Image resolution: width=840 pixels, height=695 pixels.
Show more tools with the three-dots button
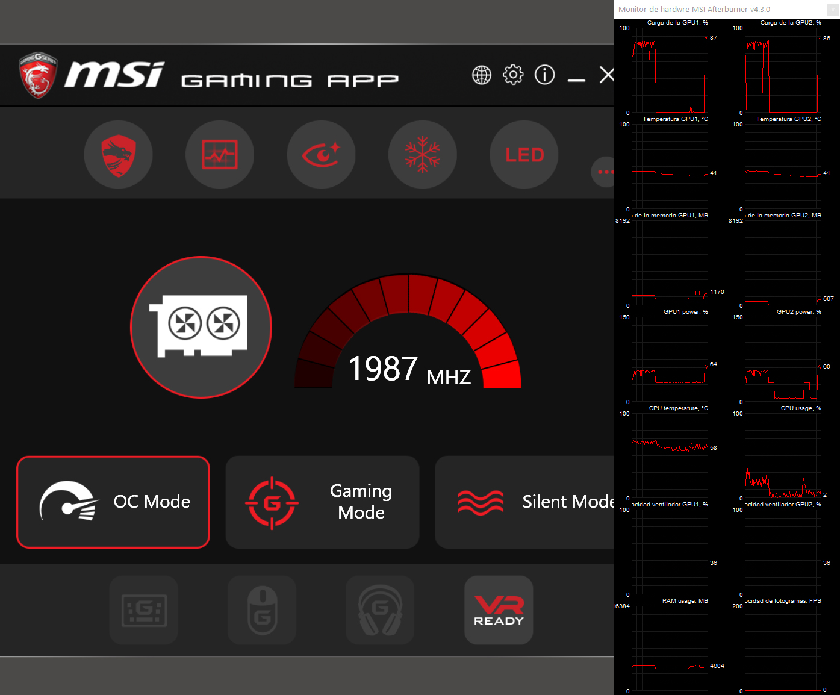[603, 172]
